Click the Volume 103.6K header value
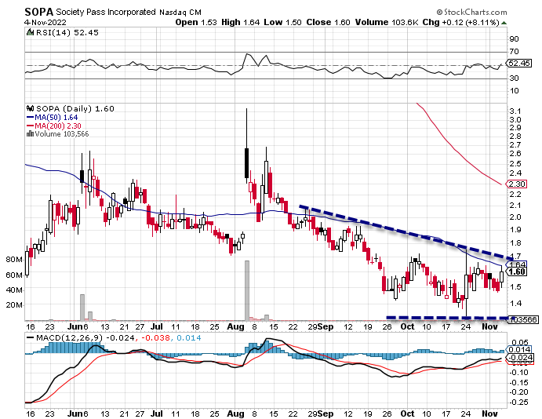Image resolution: width=542 pixels, height=419 pixels. click(387, 23)
